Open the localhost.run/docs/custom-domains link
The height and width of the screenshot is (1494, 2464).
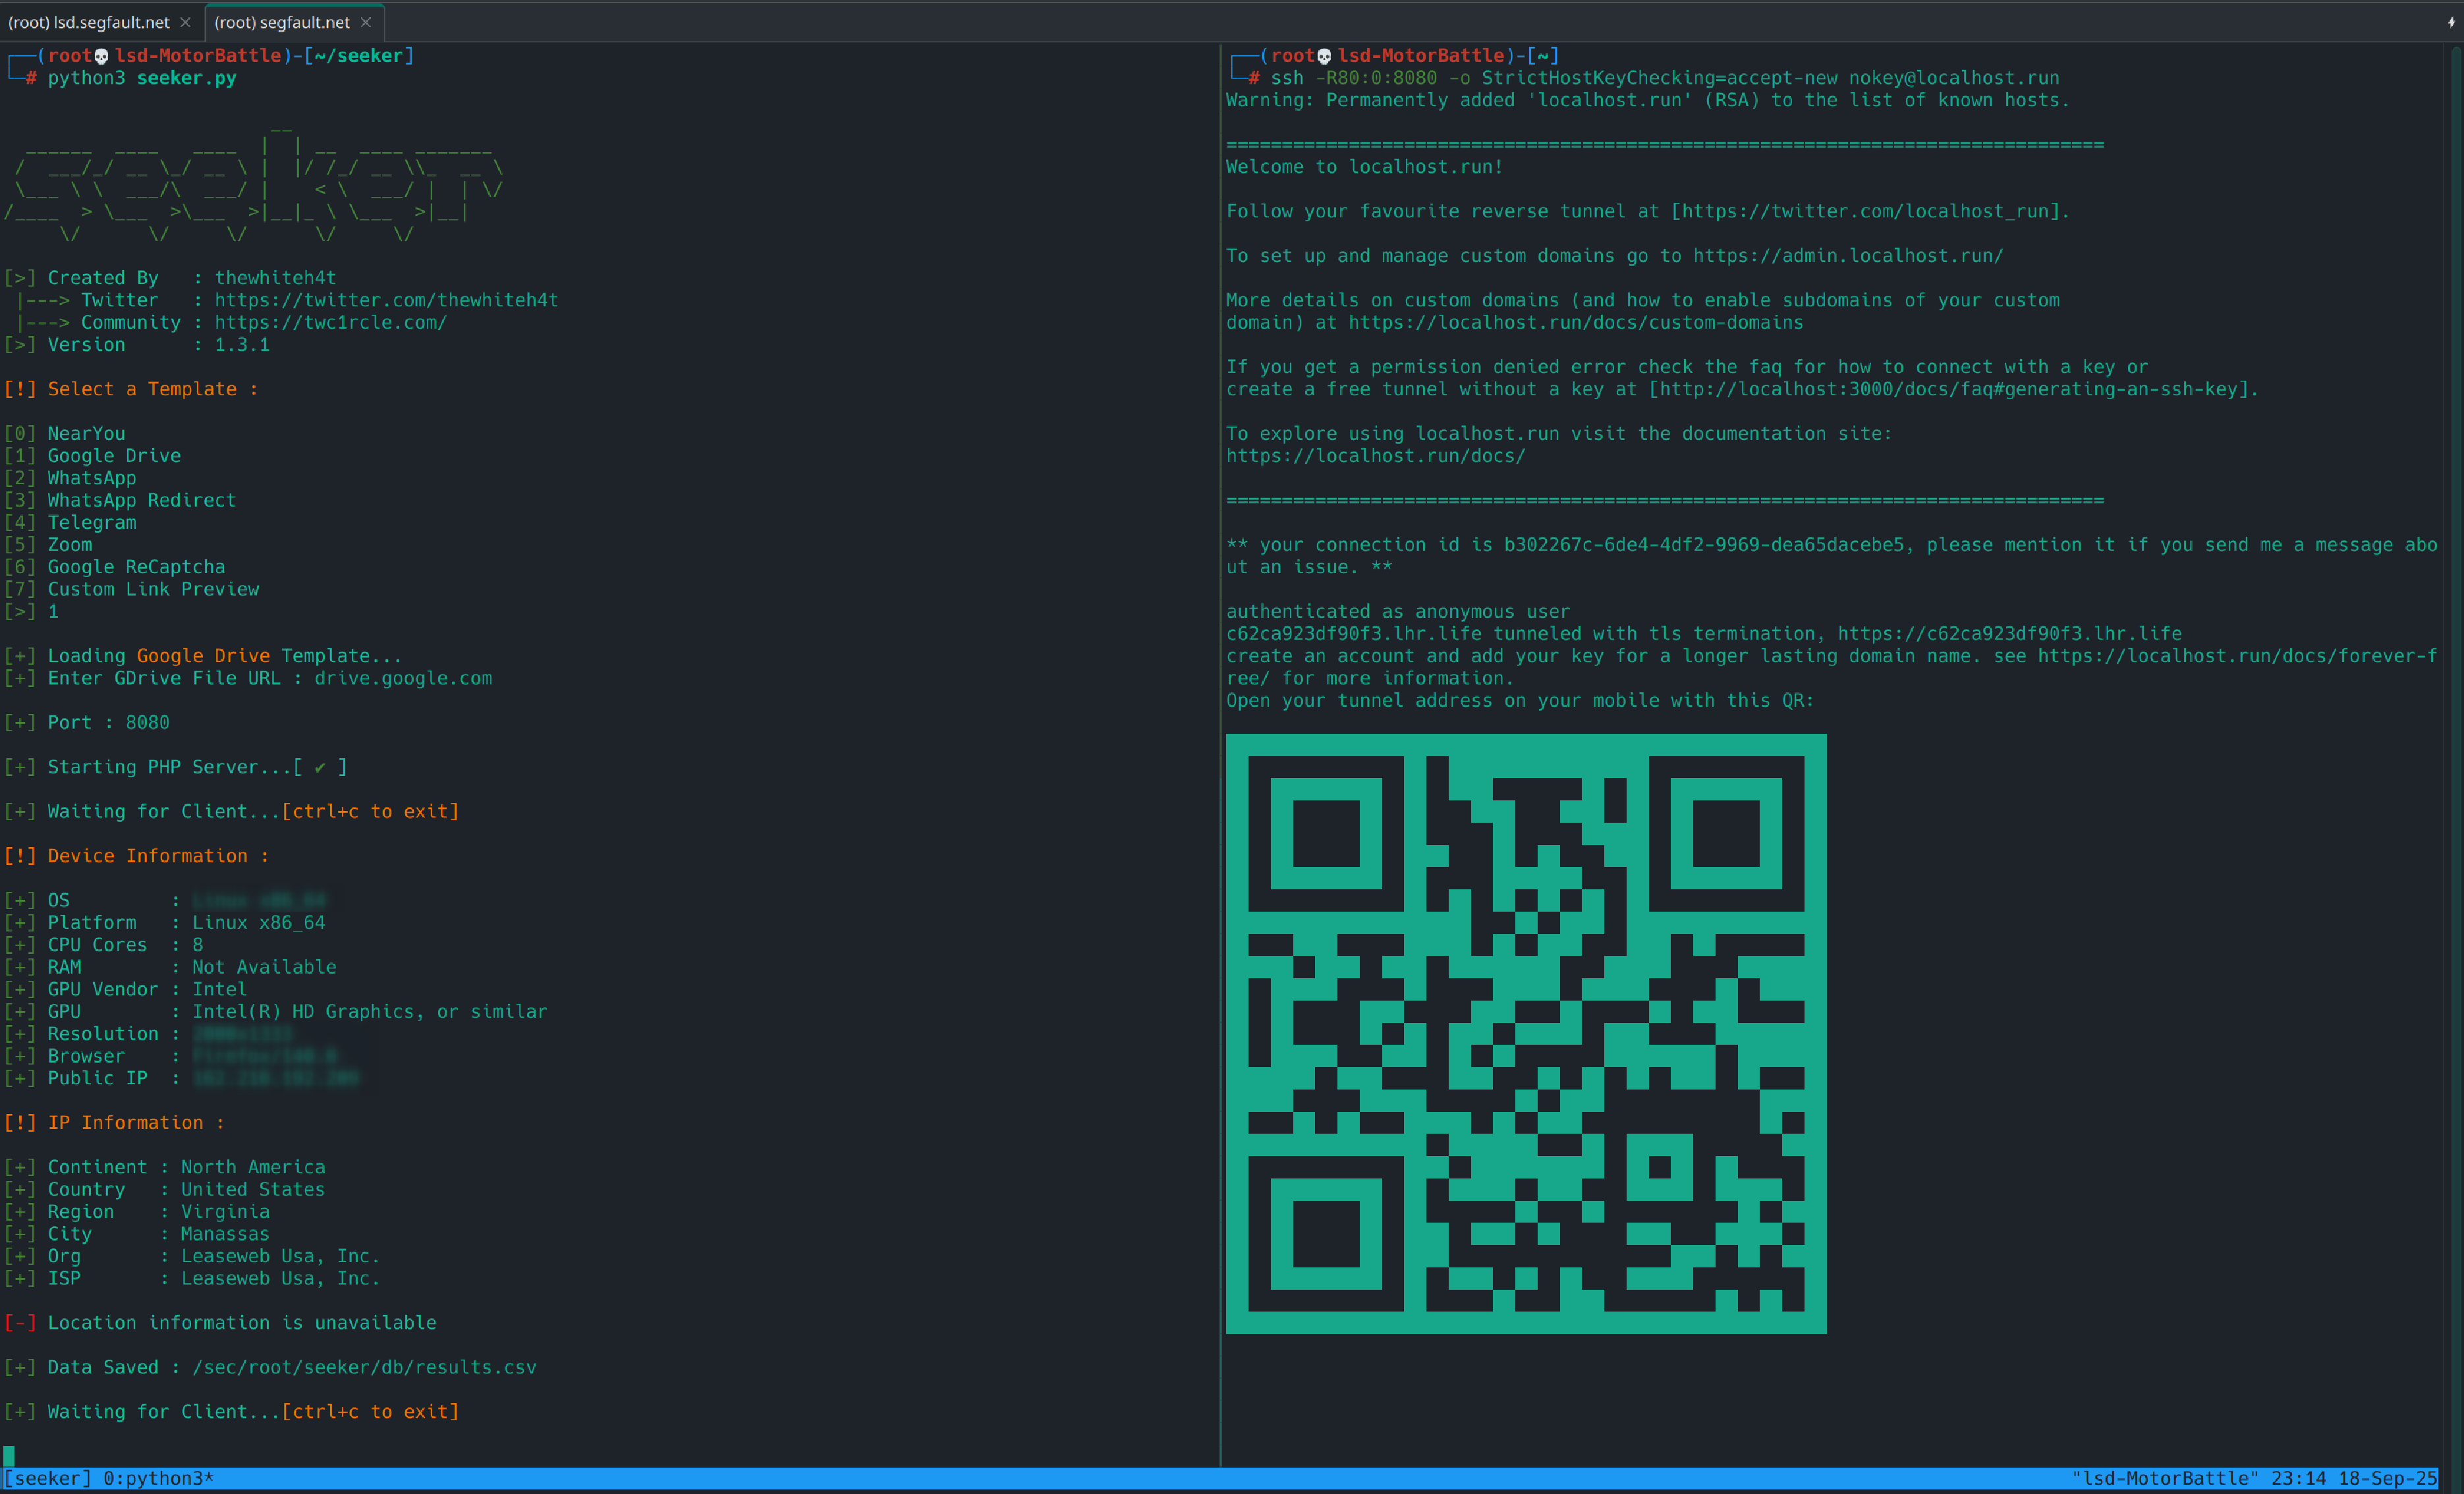pos(1575,322)
